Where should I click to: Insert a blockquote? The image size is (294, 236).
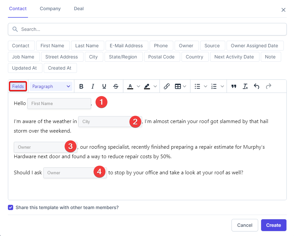234,86
